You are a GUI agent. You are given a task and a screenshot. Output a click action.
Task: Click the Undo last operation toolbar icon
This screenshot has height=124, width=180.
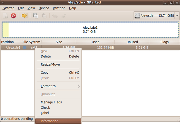55,16
